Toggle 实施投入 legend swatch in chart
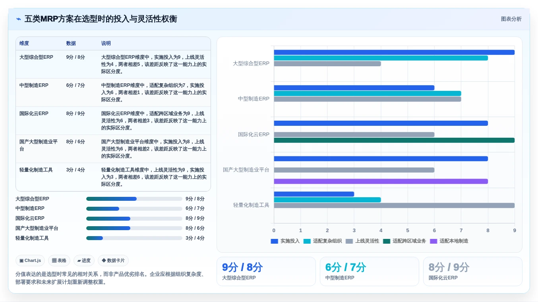This screenshot has height=302, width=538. 274,241
